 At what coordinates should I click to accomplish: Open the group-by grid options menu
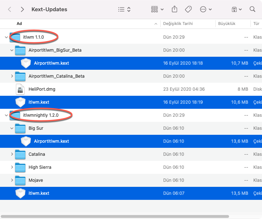tap(157, 9)
